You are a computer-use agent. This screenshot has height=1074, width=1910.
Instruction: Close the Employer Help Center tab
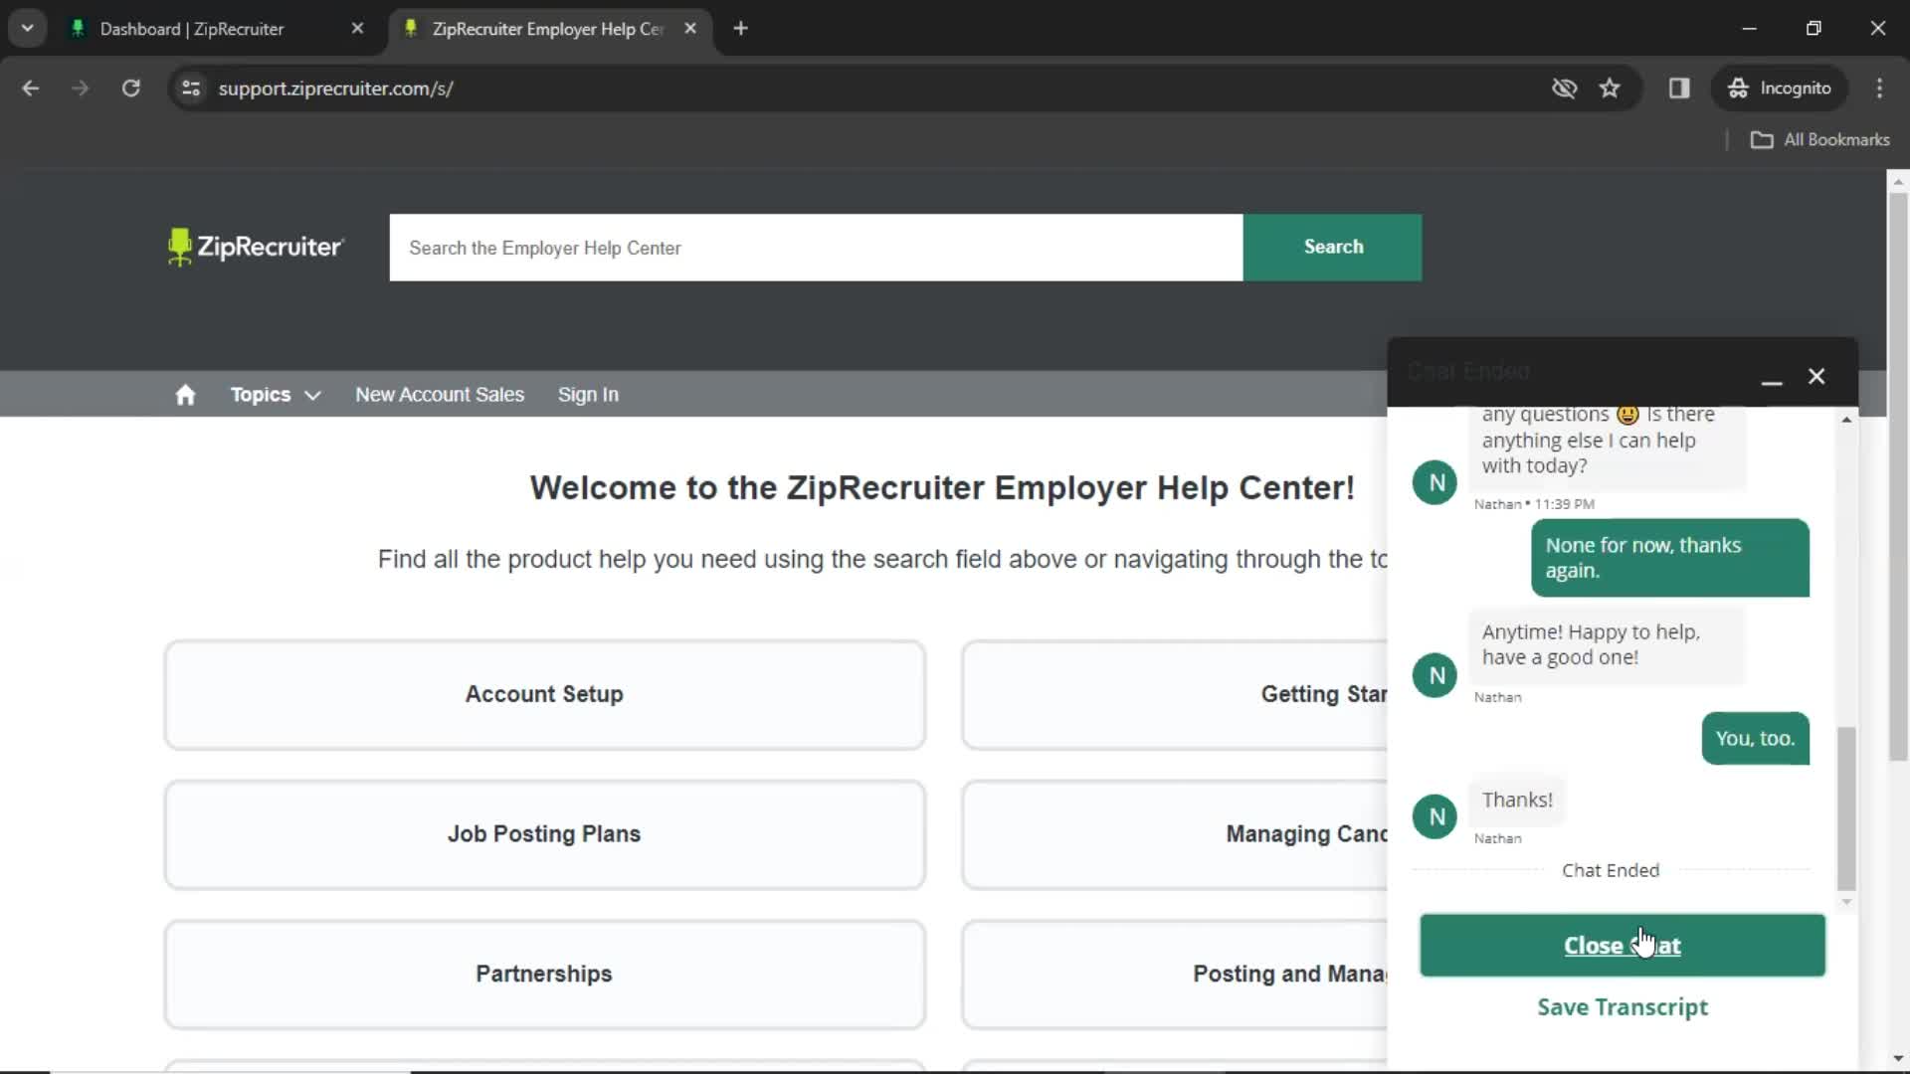(x=690, y=29)
